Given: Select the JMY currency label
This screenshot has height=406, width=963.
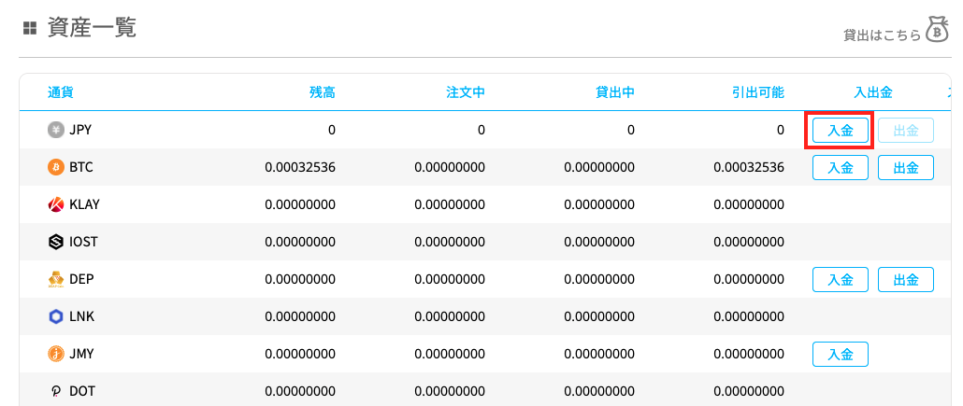Looking at the screenshot, I should pyautogui.click(x=81, y=354).
